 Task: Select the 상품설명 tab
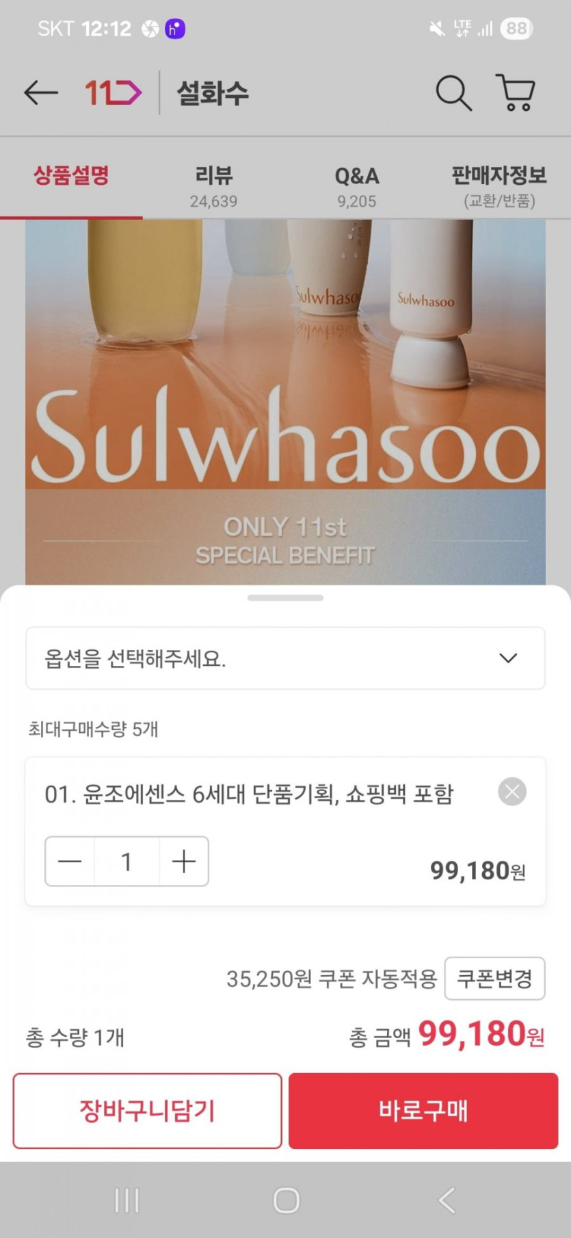point(71,177)
